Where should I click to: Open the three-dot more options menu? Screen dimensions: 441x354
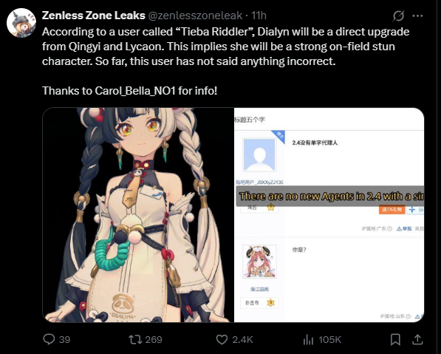click(417, 16)
